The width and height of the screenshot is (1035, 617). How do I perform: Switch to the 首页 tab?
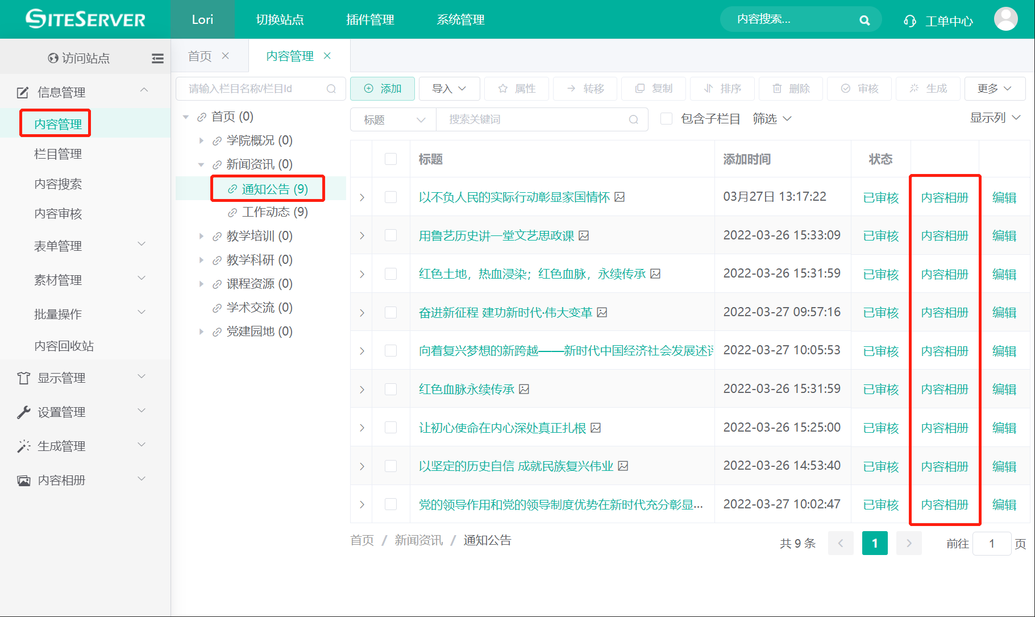[199, 55]
